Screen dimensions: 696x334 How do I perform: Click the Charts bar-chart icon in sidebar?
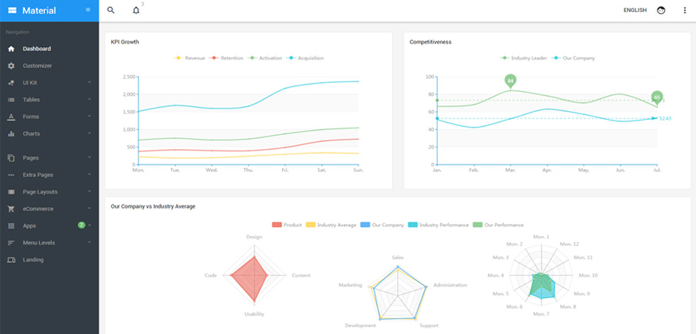(x=11, y=133)
